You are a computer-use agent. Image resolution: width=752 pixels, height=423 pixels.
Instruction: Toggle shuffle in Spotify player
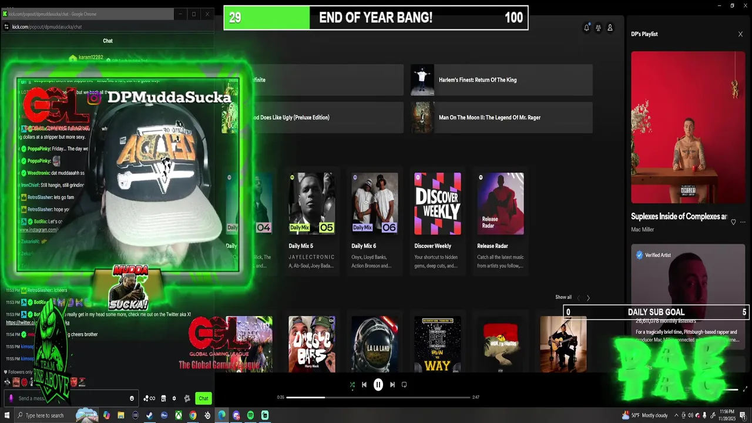coord(352,385)
